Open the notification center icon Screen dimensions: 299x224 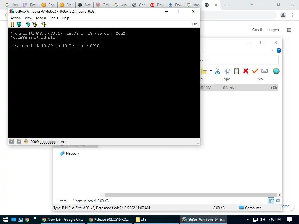click(x=289, y=220)
